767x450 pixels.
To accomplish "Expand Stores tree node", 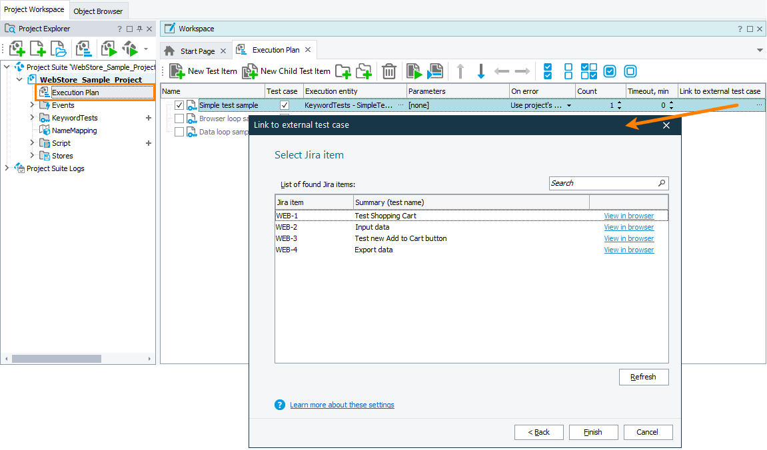I will (x=32, y=155).
